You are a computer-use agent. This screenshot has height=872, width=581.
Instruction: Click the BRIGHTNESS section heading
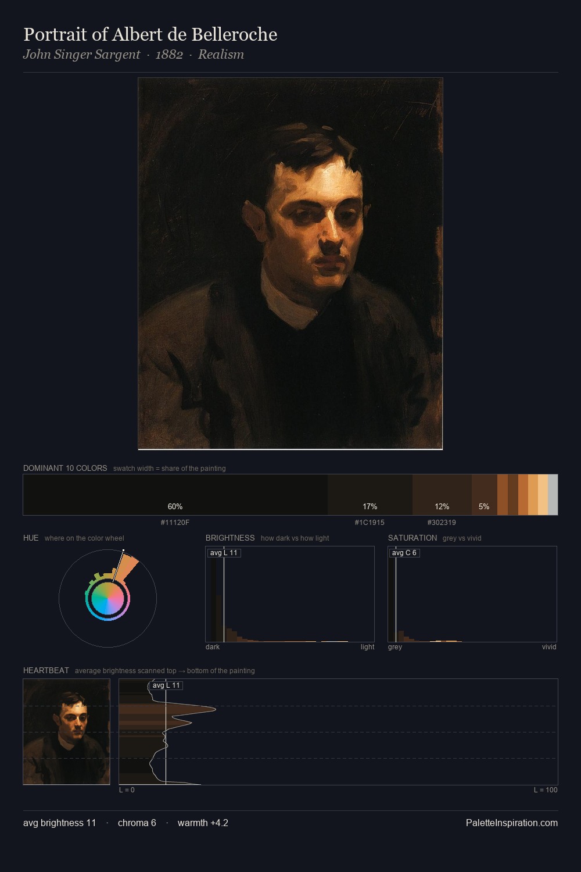coord(230,538)
